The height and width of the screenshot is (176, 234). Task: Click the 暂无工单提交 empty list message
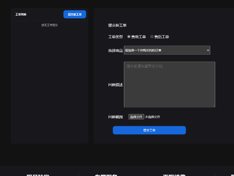pyautogui.click(x=49, y=25)
